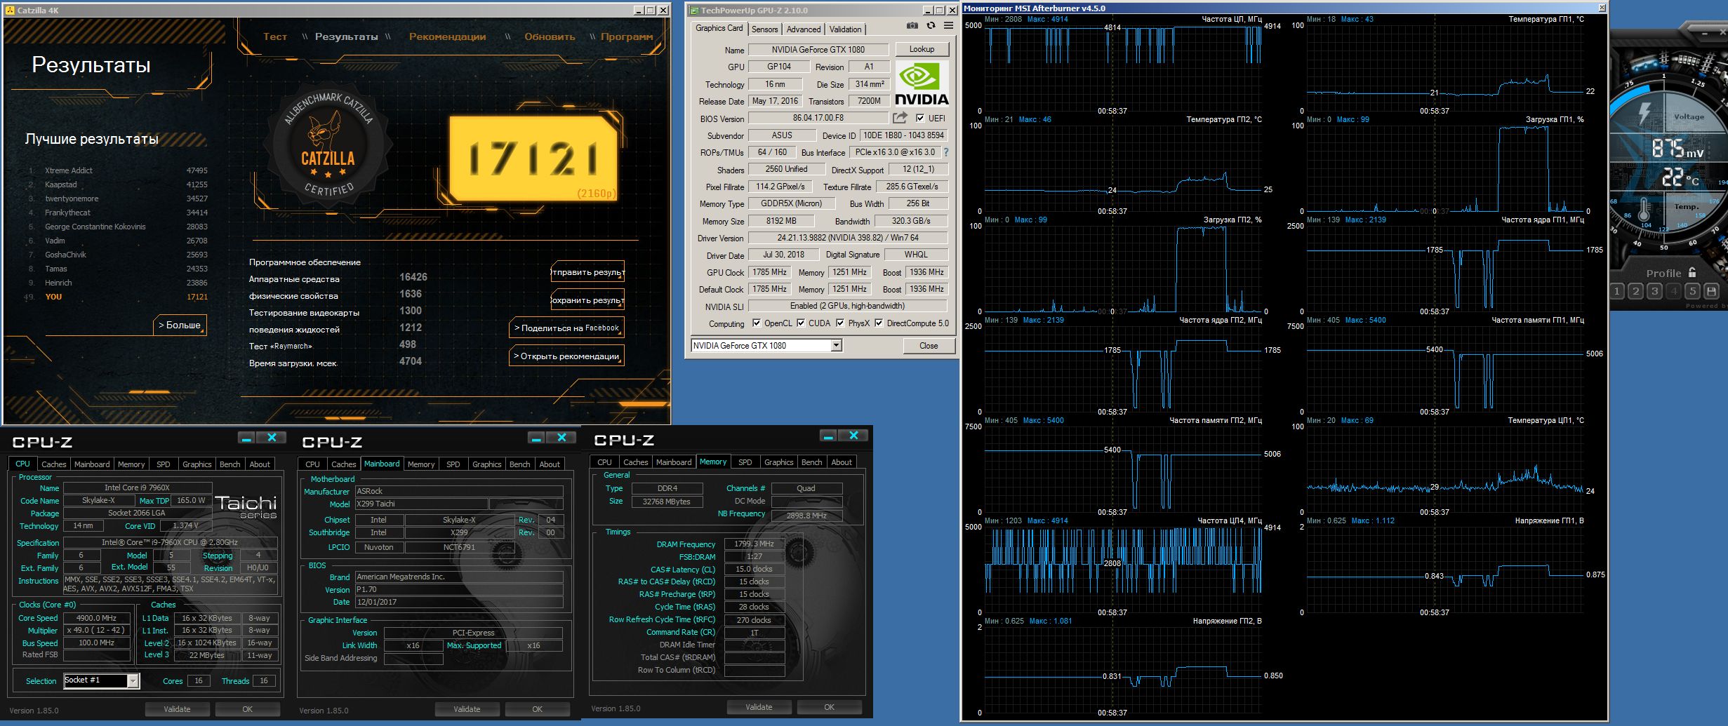Switch to the Sensors tab in GPU-Z

pos(764,29)
